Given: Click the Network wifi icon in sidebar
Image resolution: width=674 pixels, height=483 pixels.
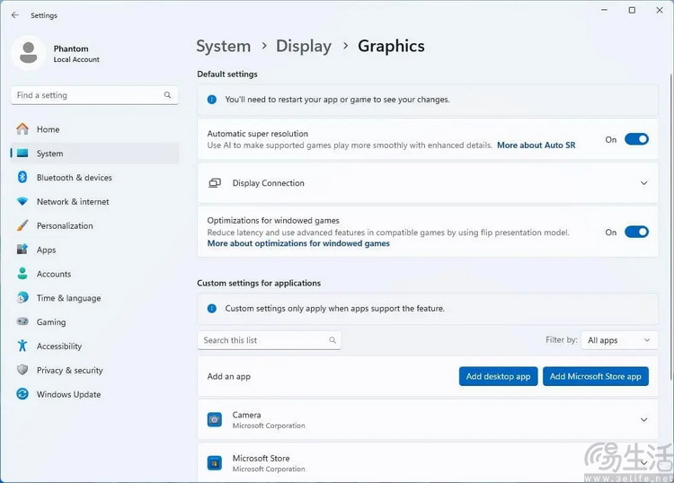Looking at the screenshot, I should click(22, 201).
